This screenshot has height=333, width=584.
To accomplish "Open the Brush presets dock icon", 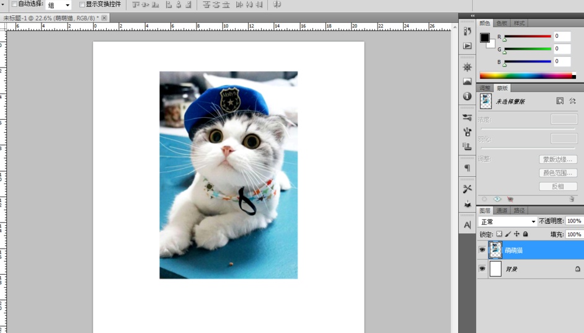I will click(467, 117).
